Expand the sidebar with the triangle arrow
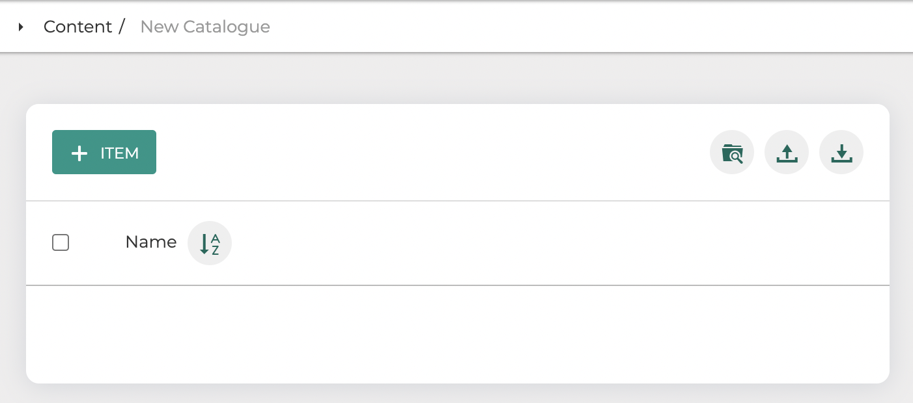 (21, 27)
